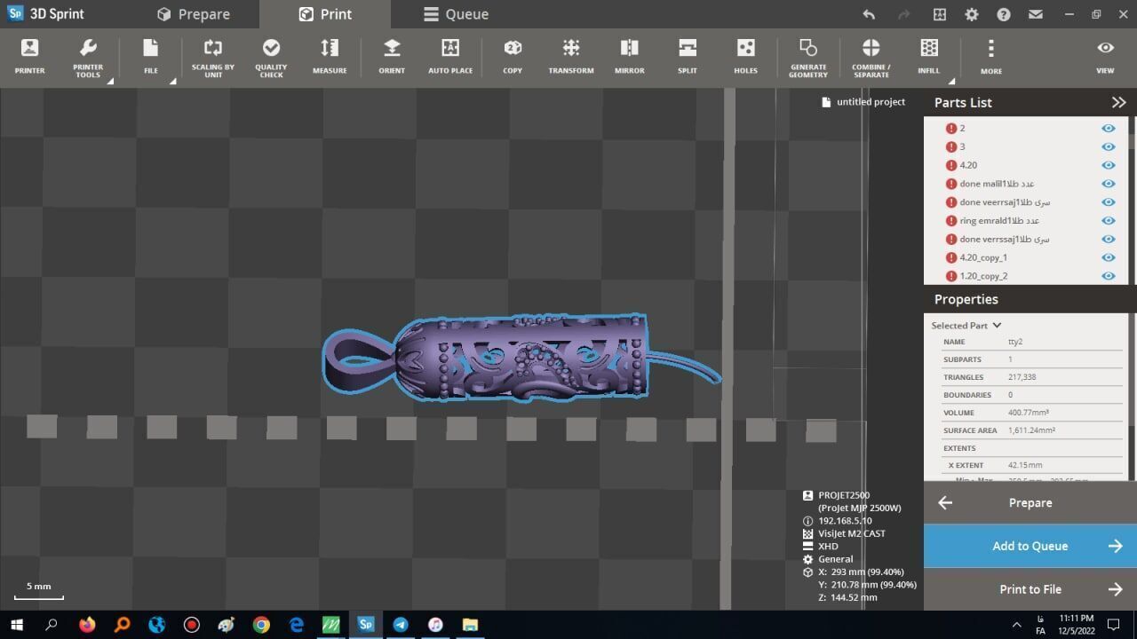Image resolution: width=1137 pixels, height=639 pixels.
Task: Switch to the Prepare tab
Action: coord(194,14)
